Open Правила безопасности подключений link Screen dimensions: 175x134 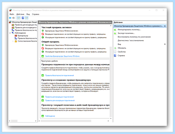[60, 76]
